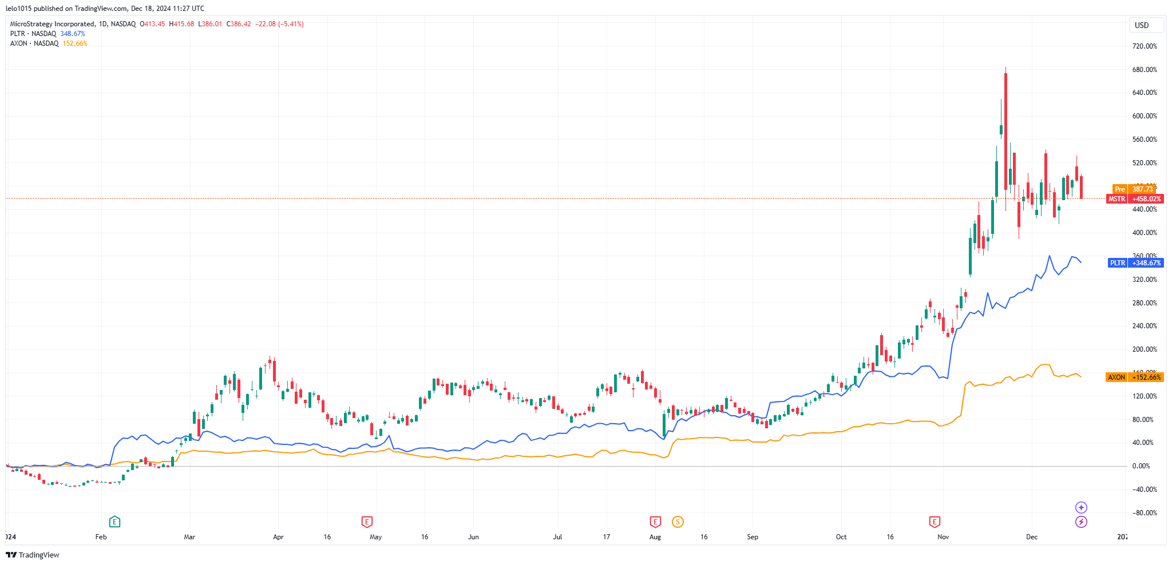Select the PLTR · NASDAQ legend entry

(33, 34)
